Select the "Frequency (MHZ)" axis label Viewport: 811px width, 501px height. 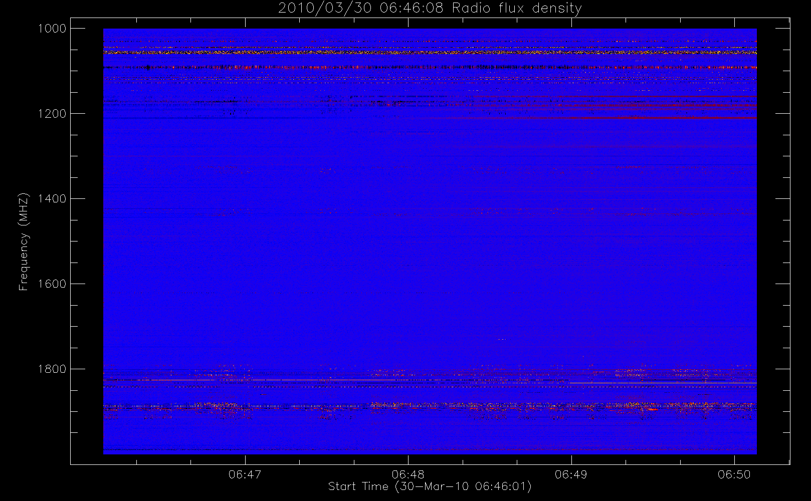point(24,241)
